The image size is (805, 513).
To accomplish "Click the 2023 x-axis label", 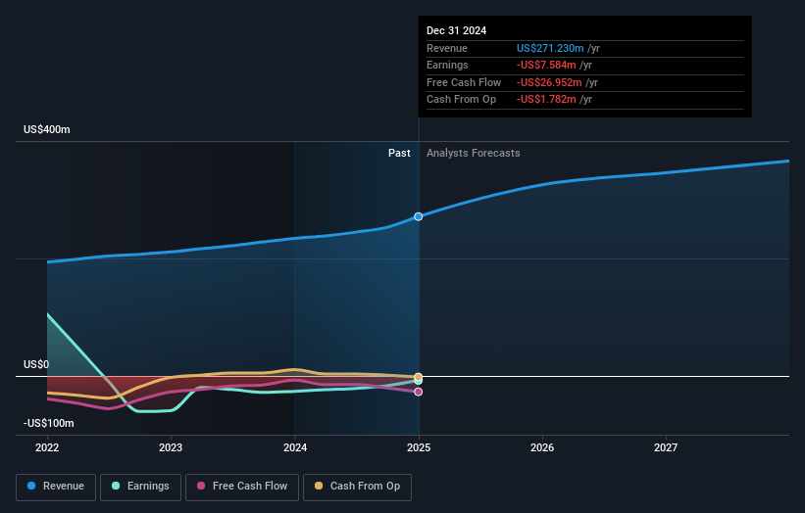I will 171,447.
